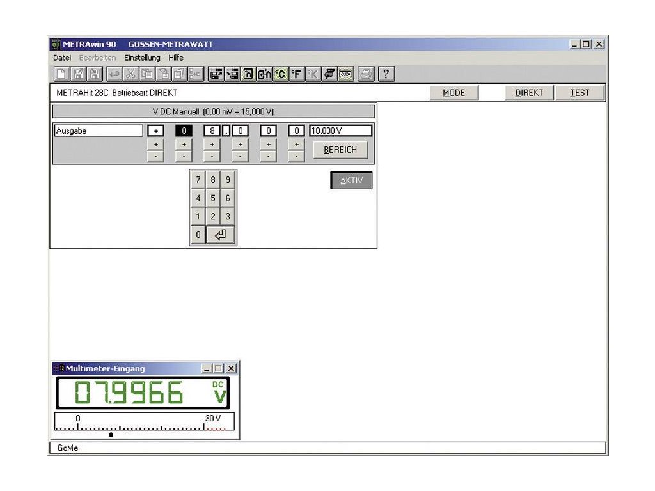Select the digit field showing 8
The height and width of the screenshot is (491, 655).
coord(212,130)
